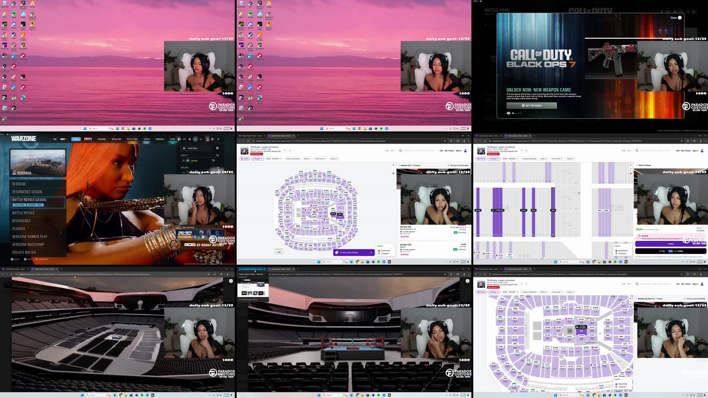Dismiss the Prices include all fees banner
The width and height of the screenshot is (708, 398).
(x=371, y=252)
